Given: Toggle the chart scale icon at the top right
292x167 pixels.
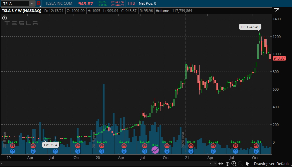Looking at the screenshot, I should (276, 11).
